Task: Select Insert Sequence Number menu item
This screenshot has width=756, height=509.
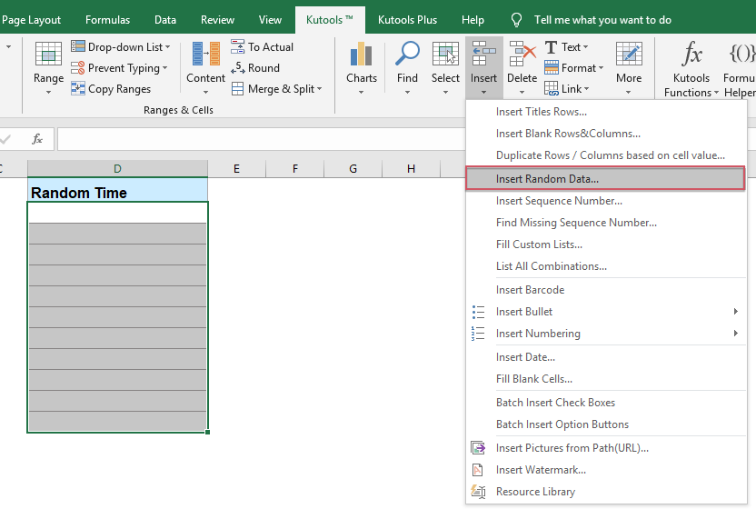Action: (x=559, y=201)
